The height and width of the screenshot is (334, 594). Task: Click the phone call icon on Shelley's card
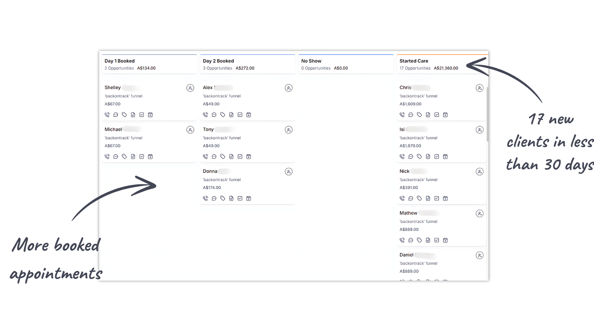[x=107, y=115]
